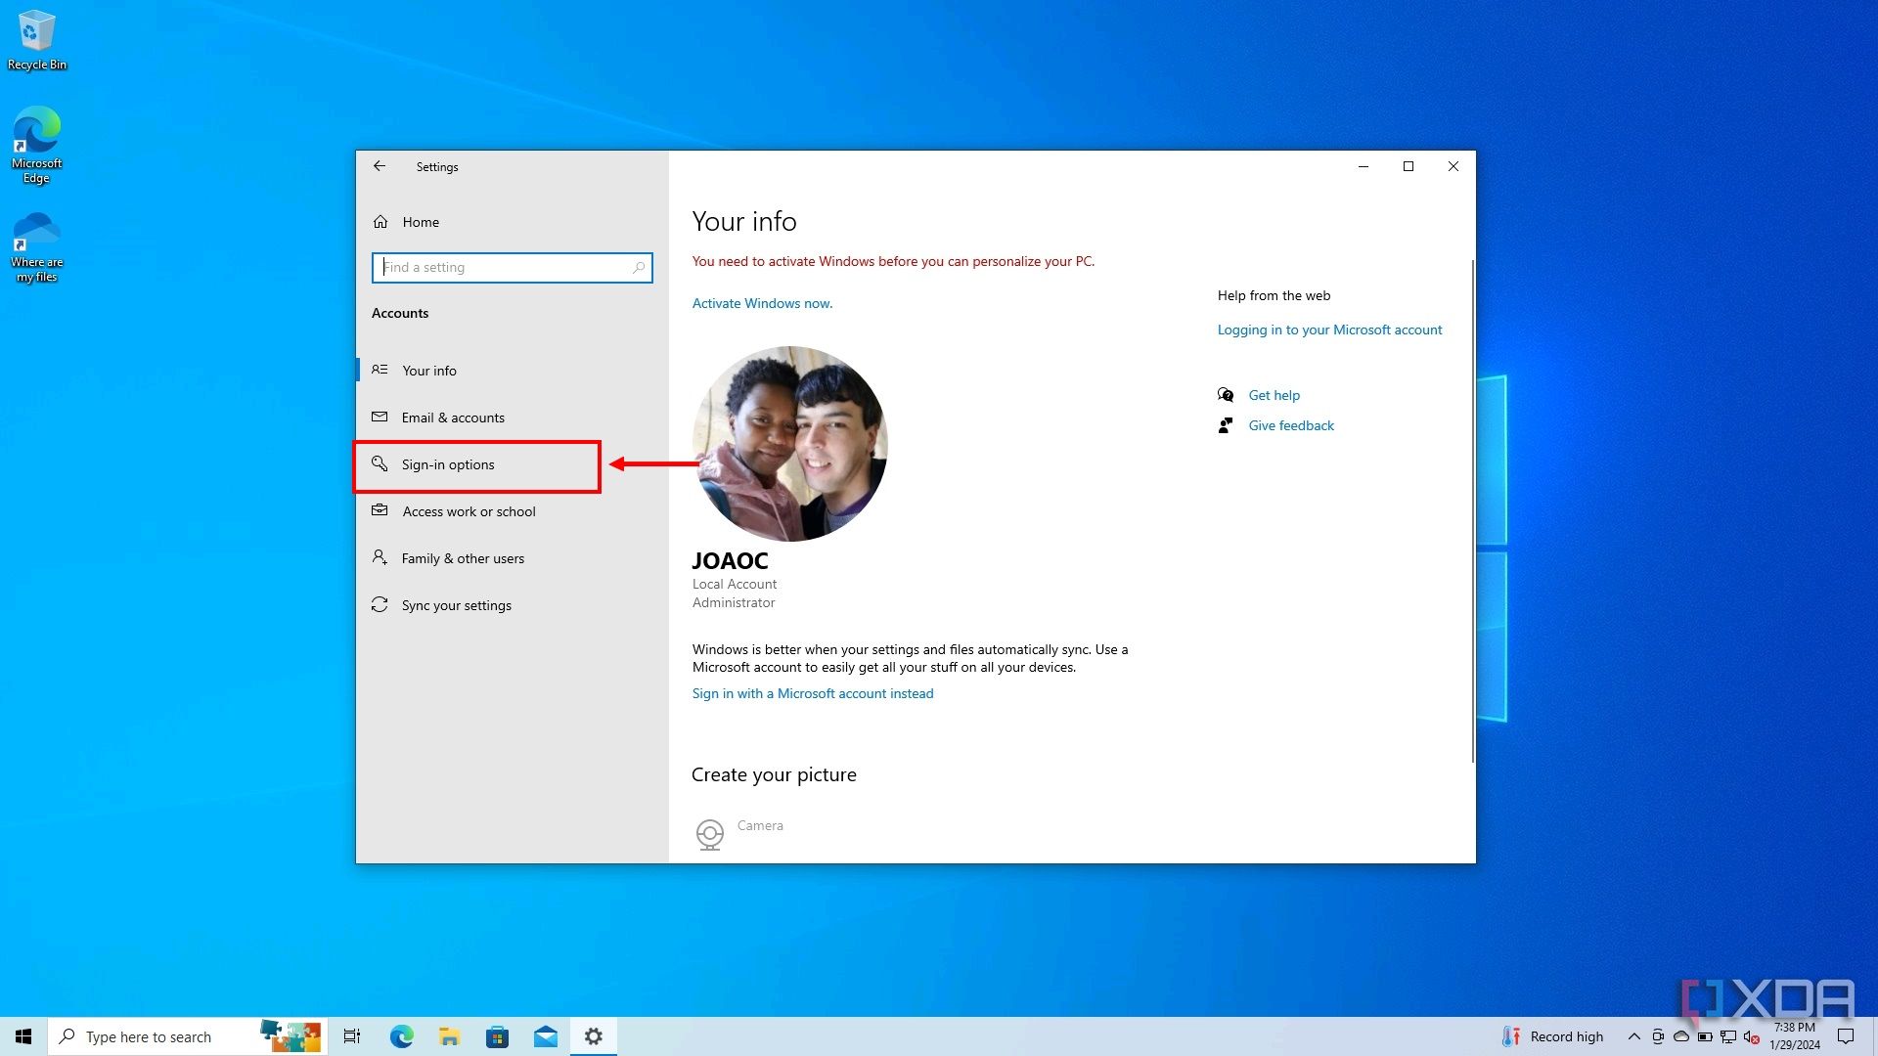This screenshot has width=1878, height=1056.
Task: Click the Home icon in Settings
Action: [383, 222]
